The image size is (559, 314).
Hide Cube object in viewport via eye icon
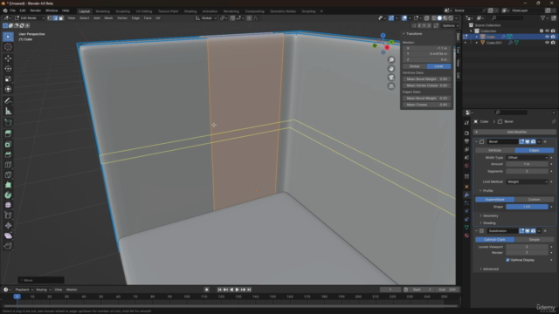point(547,37)
